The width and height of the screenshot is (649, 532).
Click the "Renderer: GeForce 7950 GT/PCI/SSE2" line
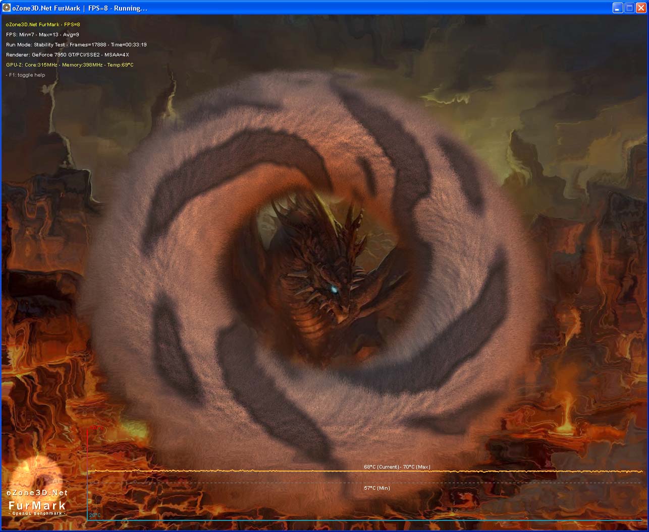click(x=68, y=54)
